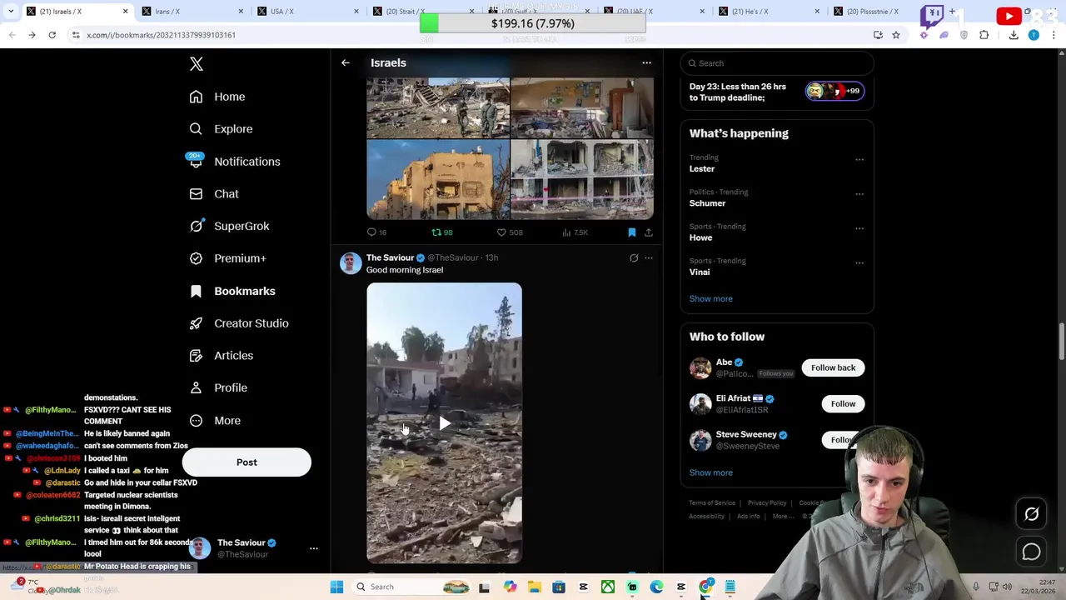Open the Vinai trending topic
This screenshot has height=600, width=1066.
pyautogui.click(x=700, y=272)
